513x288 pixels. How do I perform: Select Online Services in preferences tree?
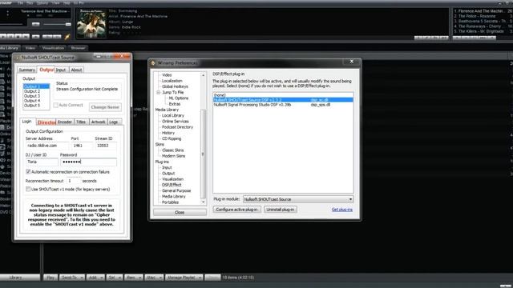pyautogui.click(x=176, y=122)
